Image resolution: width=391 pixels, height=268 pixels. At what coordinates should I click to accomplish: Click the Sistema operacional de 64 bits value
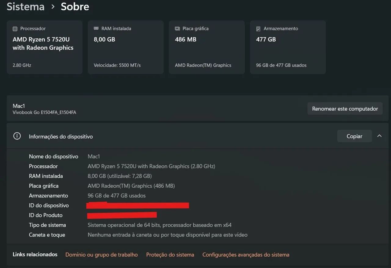tap(159, 225)
